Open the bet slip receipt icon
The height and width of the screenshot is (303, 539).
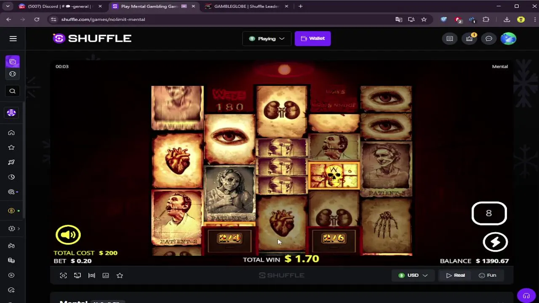450,39
